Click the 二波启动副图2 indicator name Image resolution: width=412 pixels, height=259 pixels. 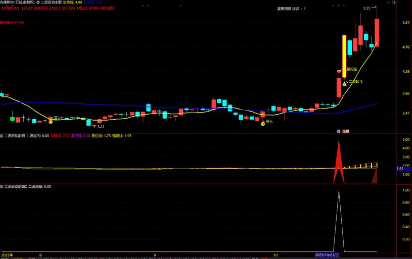[16, 187]
